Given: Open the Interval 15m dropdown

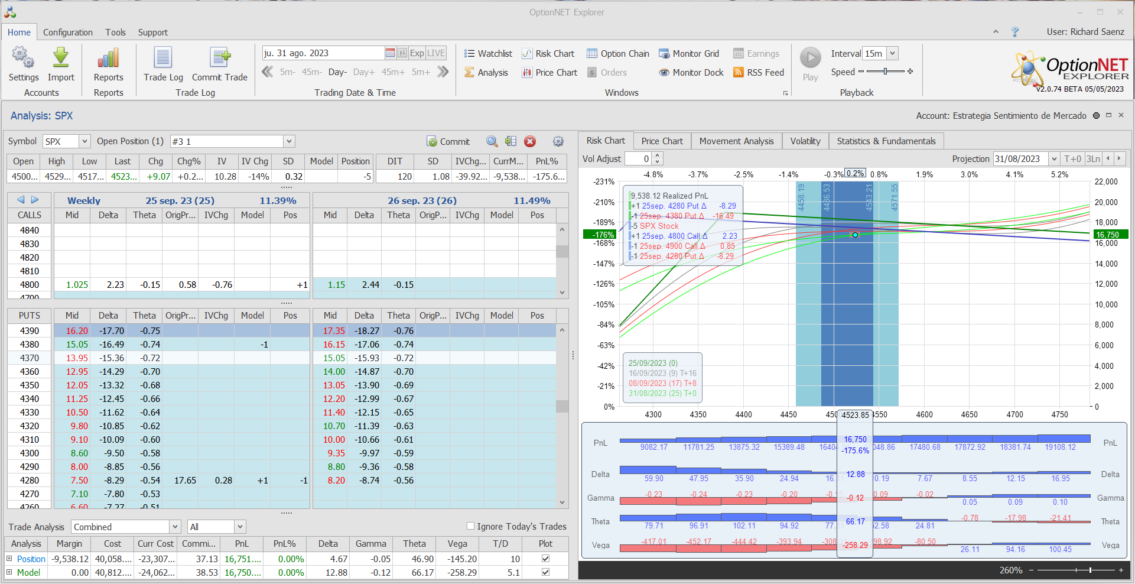Looking at the screenshot, I should [x=893, y=54].
